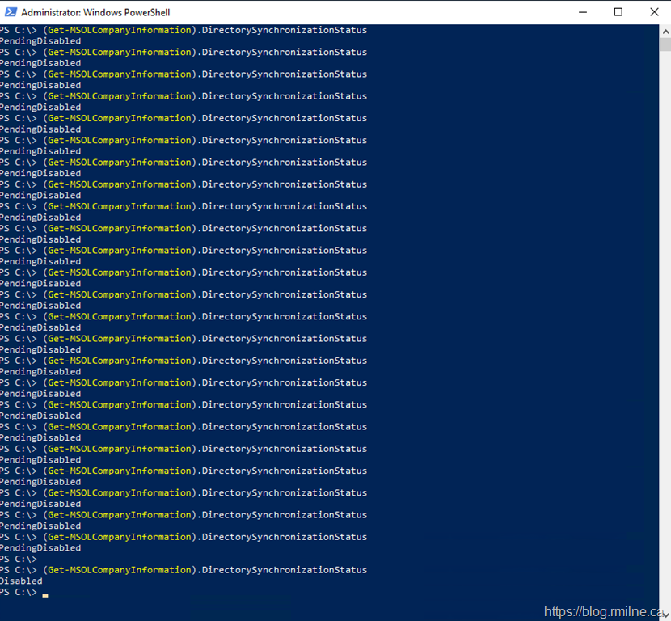Click DirectorySynchronizationStatus in the topmost command
This screenshot has height=621, width=671.
point(284,30)
